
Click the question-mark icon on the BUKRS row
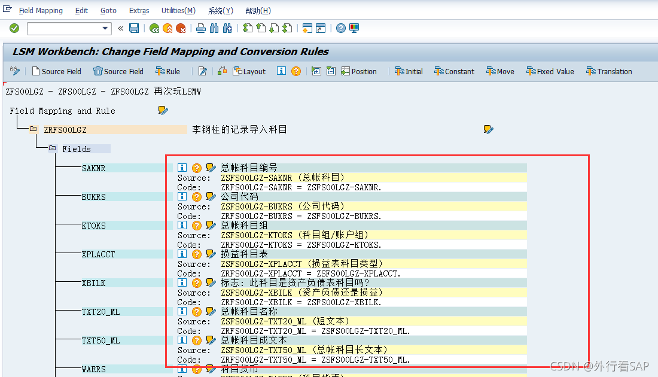196,196
